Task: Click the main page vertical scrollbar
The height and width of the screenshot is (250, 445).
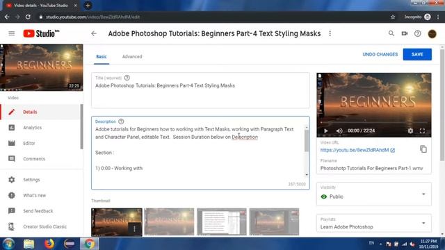Action: pyautogui.click(x=442, y=105)
